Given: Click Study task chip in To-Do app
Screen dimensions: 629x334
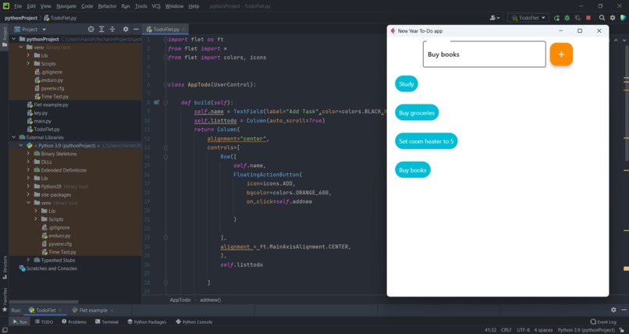Looking at the screenshot, I should point(407,83).
